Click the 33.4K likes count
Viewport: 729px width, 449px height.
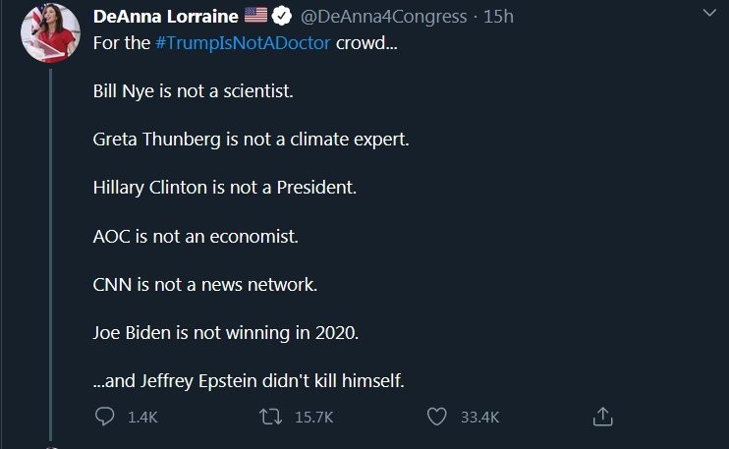tap(480, 417)
